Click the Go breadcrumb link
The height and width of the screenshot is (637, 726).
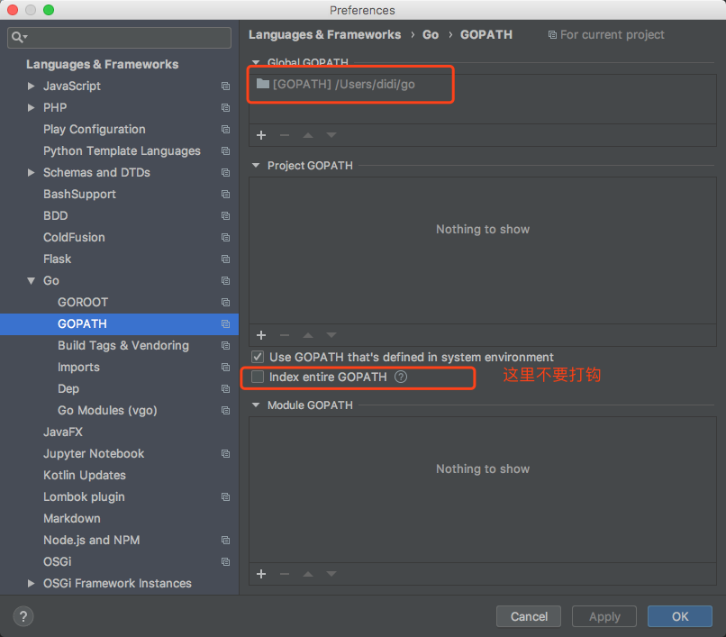[431, 35]
